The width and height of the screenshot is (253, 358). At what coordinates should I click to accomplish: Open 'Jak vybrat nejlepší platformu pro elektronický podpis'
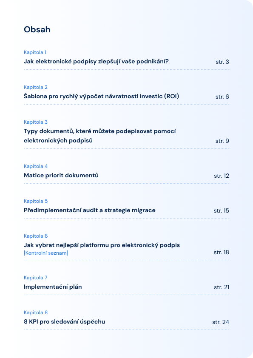[102, 245]
